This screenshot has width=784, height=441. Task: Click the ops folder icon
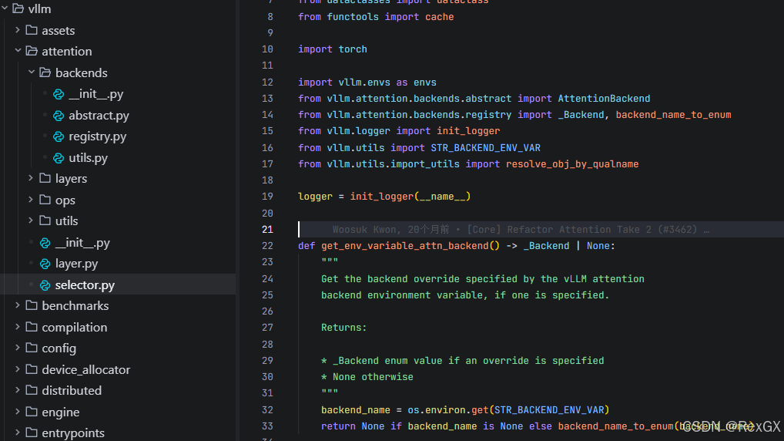(x=45, y=200)
